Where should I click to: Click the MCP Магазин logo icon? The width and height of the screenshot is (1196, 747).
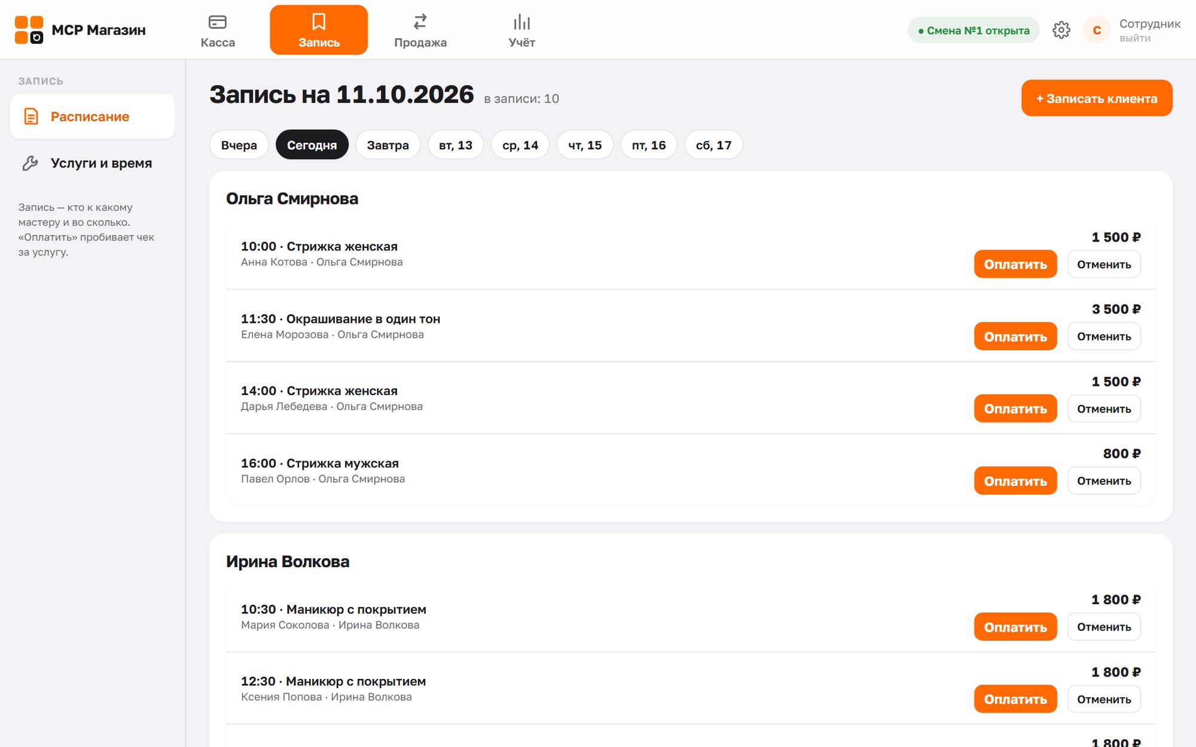coord(29,30)
